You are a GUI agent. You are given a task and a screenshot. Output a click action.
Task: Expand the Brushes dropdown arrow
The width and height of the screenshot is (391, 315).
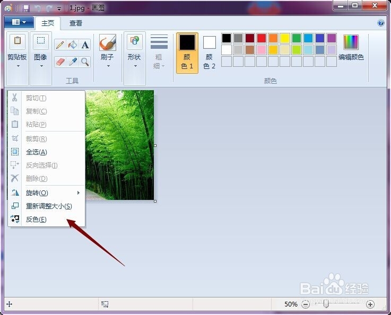coord(108,66)
